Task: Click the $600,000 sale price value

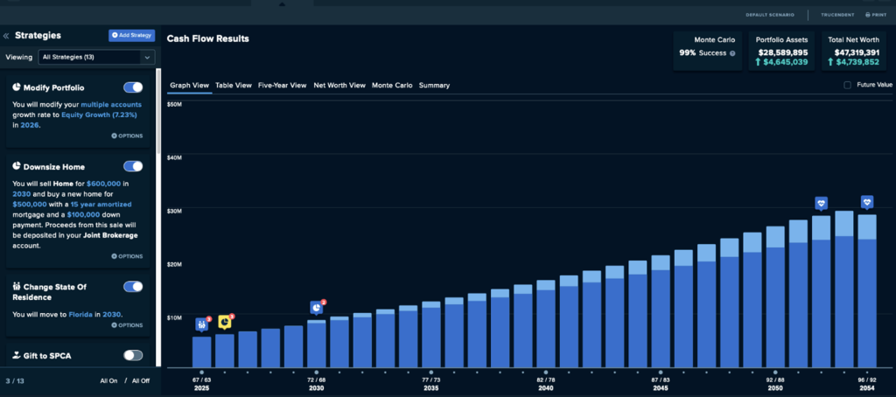Action: (104, 184)
